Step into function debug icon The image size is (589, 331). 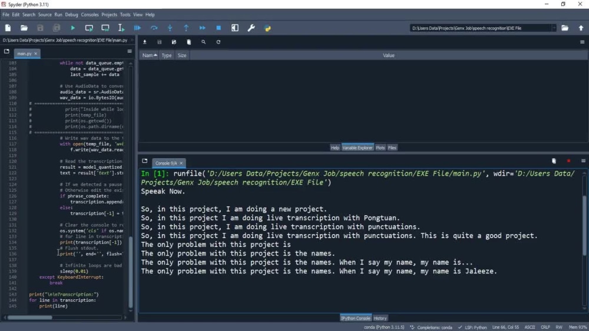point(170,28)
